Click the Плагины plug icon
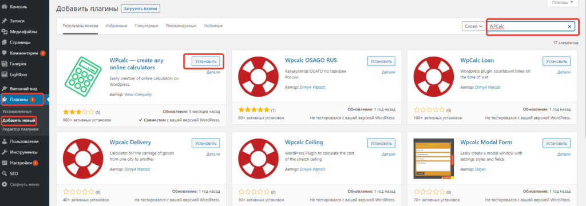The height and width of the screenshot is (206, 586). point(5,100)
